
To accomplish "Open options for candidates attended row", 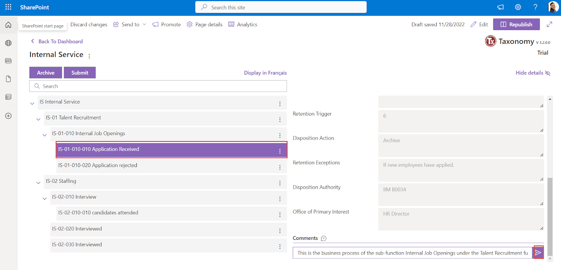I will tap(280, 214).
